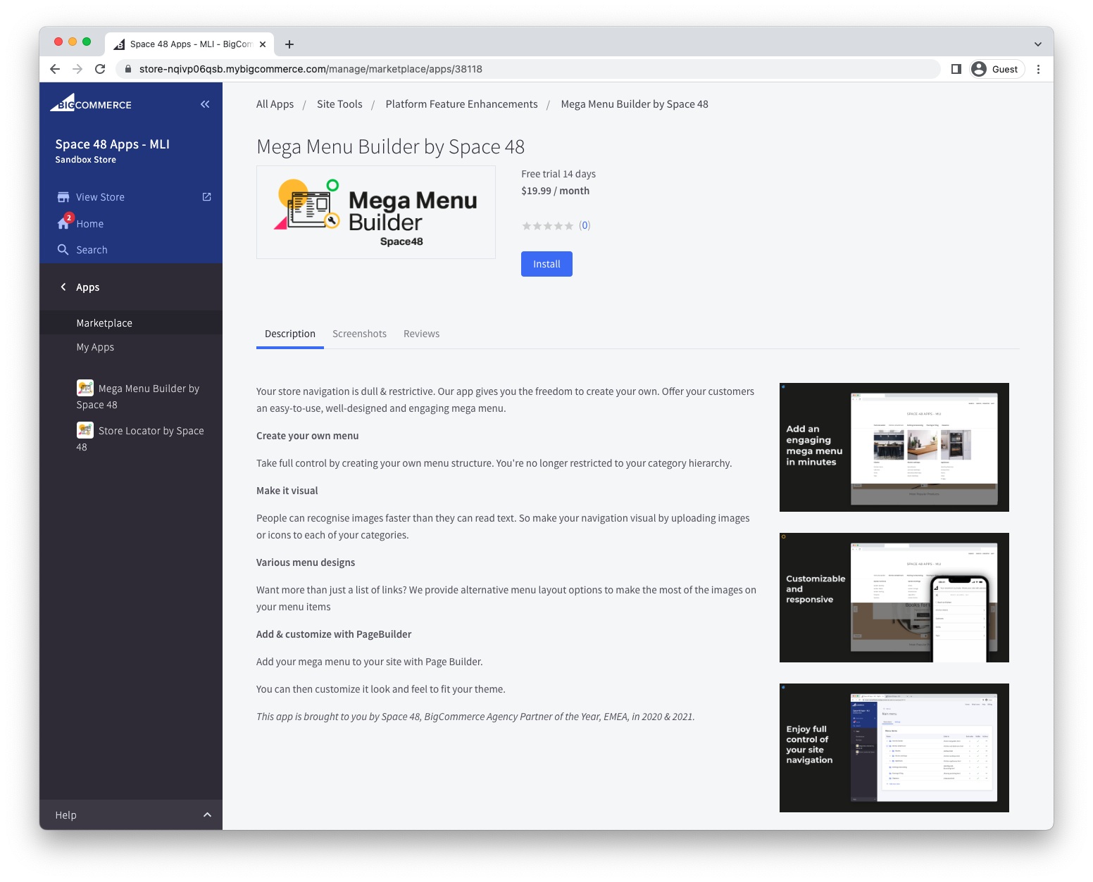Click Mega Menu Builder app icon in sidebar

[85, 388]
